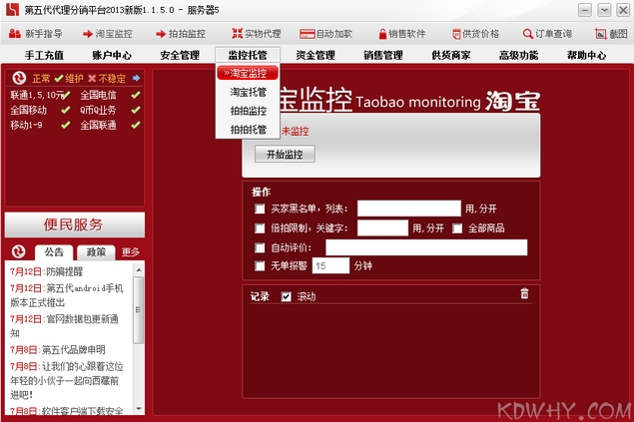Expand the 销售管理 menu
Viewport: 634px width, 422px height.
[383, 56]
